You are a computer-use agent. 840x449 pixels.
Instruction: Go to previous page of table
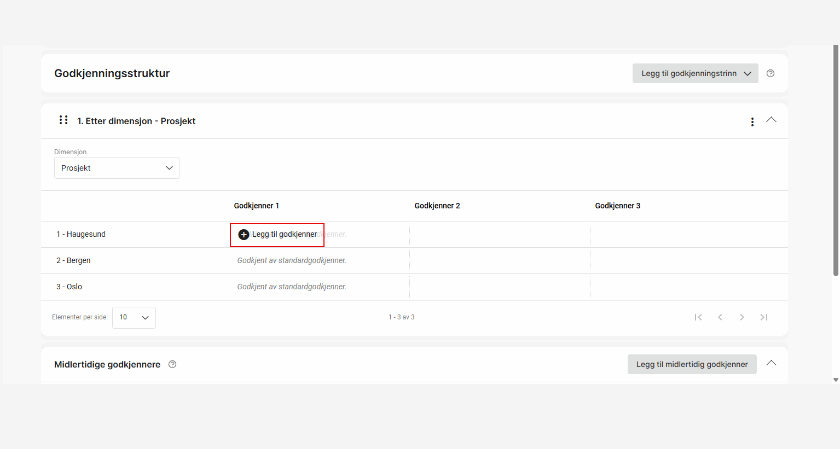(x=720, y=317)
